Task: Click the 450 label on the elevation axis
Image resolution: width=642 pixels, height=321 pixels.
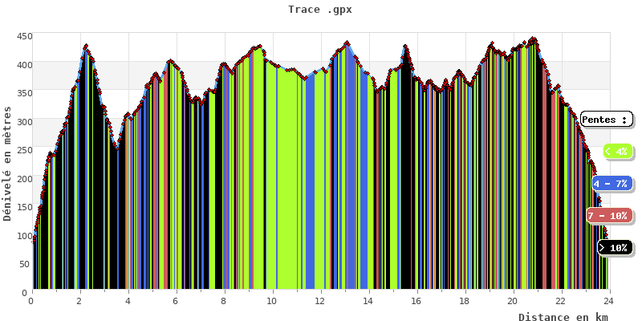Action: coord(18,36)
